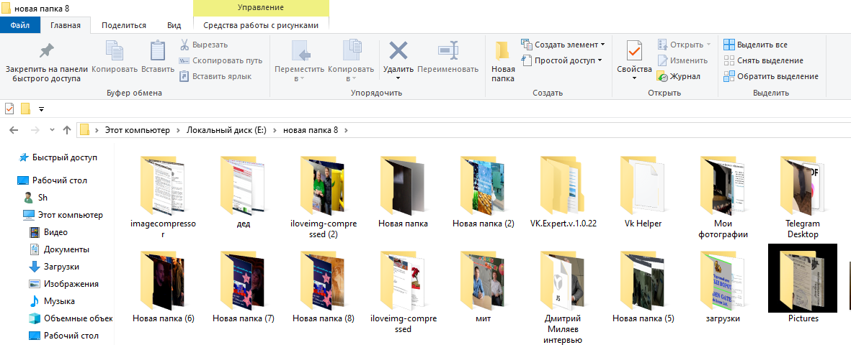Click the Paste (Вставить) icon
This screenshot has width=851, height=345.
[x=157, y=50]
